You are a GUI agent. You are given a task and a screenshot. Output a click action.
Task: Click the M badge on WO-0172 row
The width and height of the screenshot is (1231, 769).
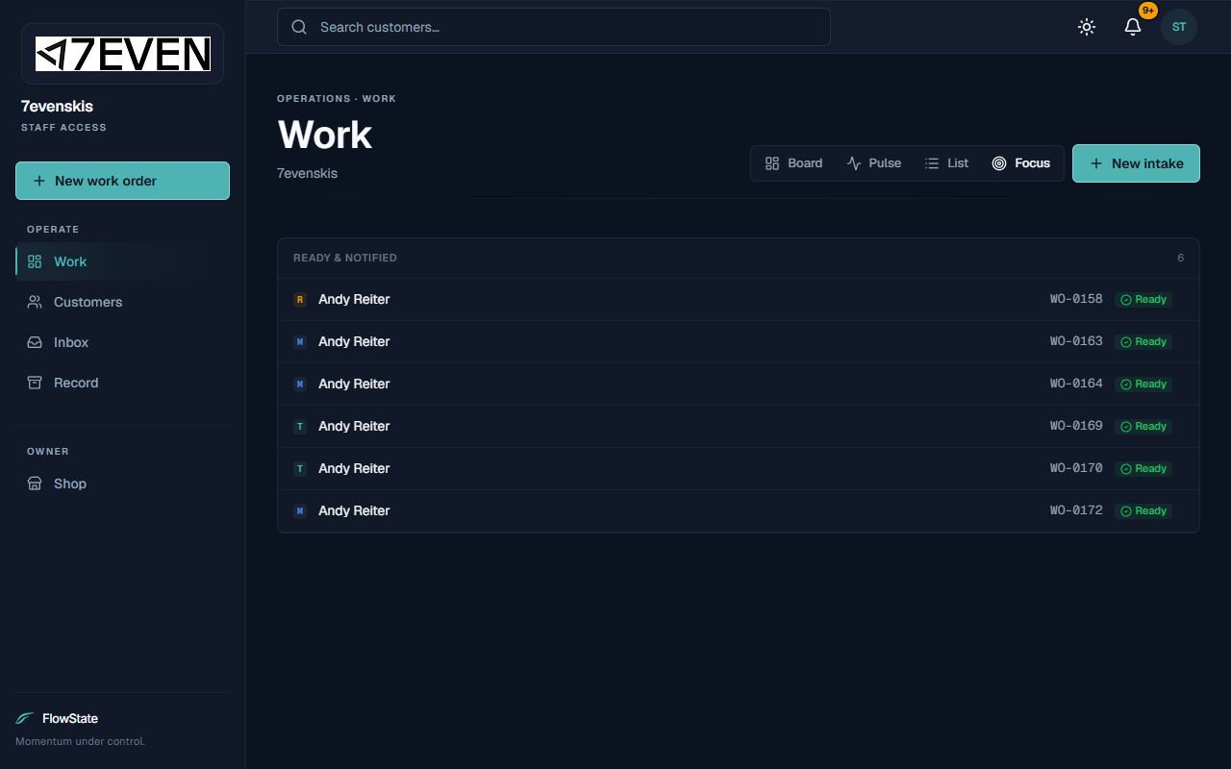300,511
